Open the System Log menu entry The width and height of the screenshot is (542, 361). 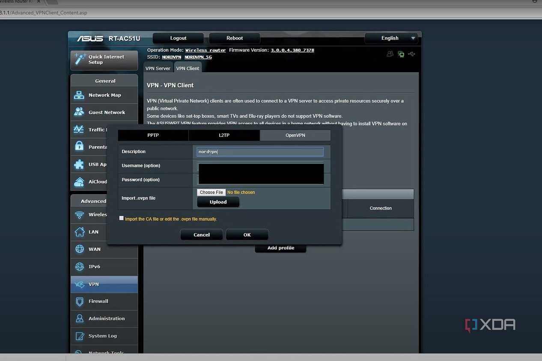(x=104, y=336)
